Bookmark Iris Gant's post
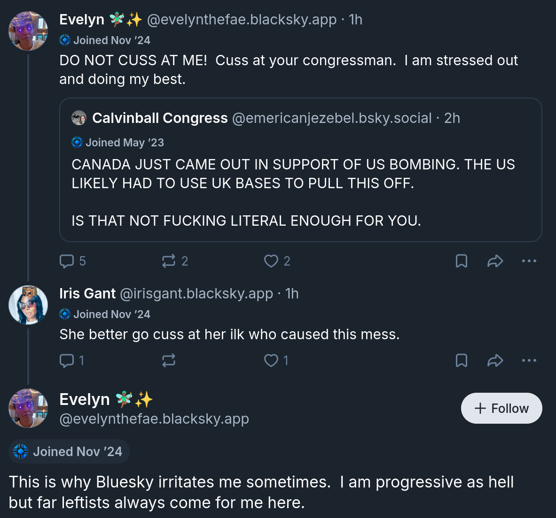This screenshot has height=518, width=556. 462,360
